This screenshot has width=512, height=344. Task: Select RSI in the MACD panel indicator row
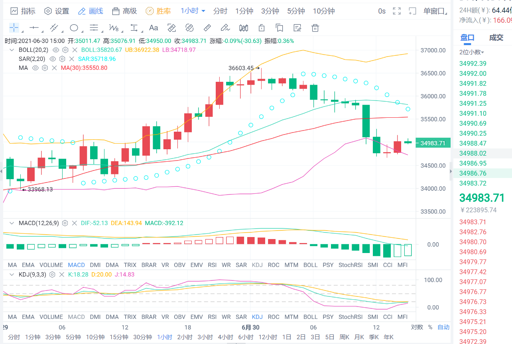212,265
